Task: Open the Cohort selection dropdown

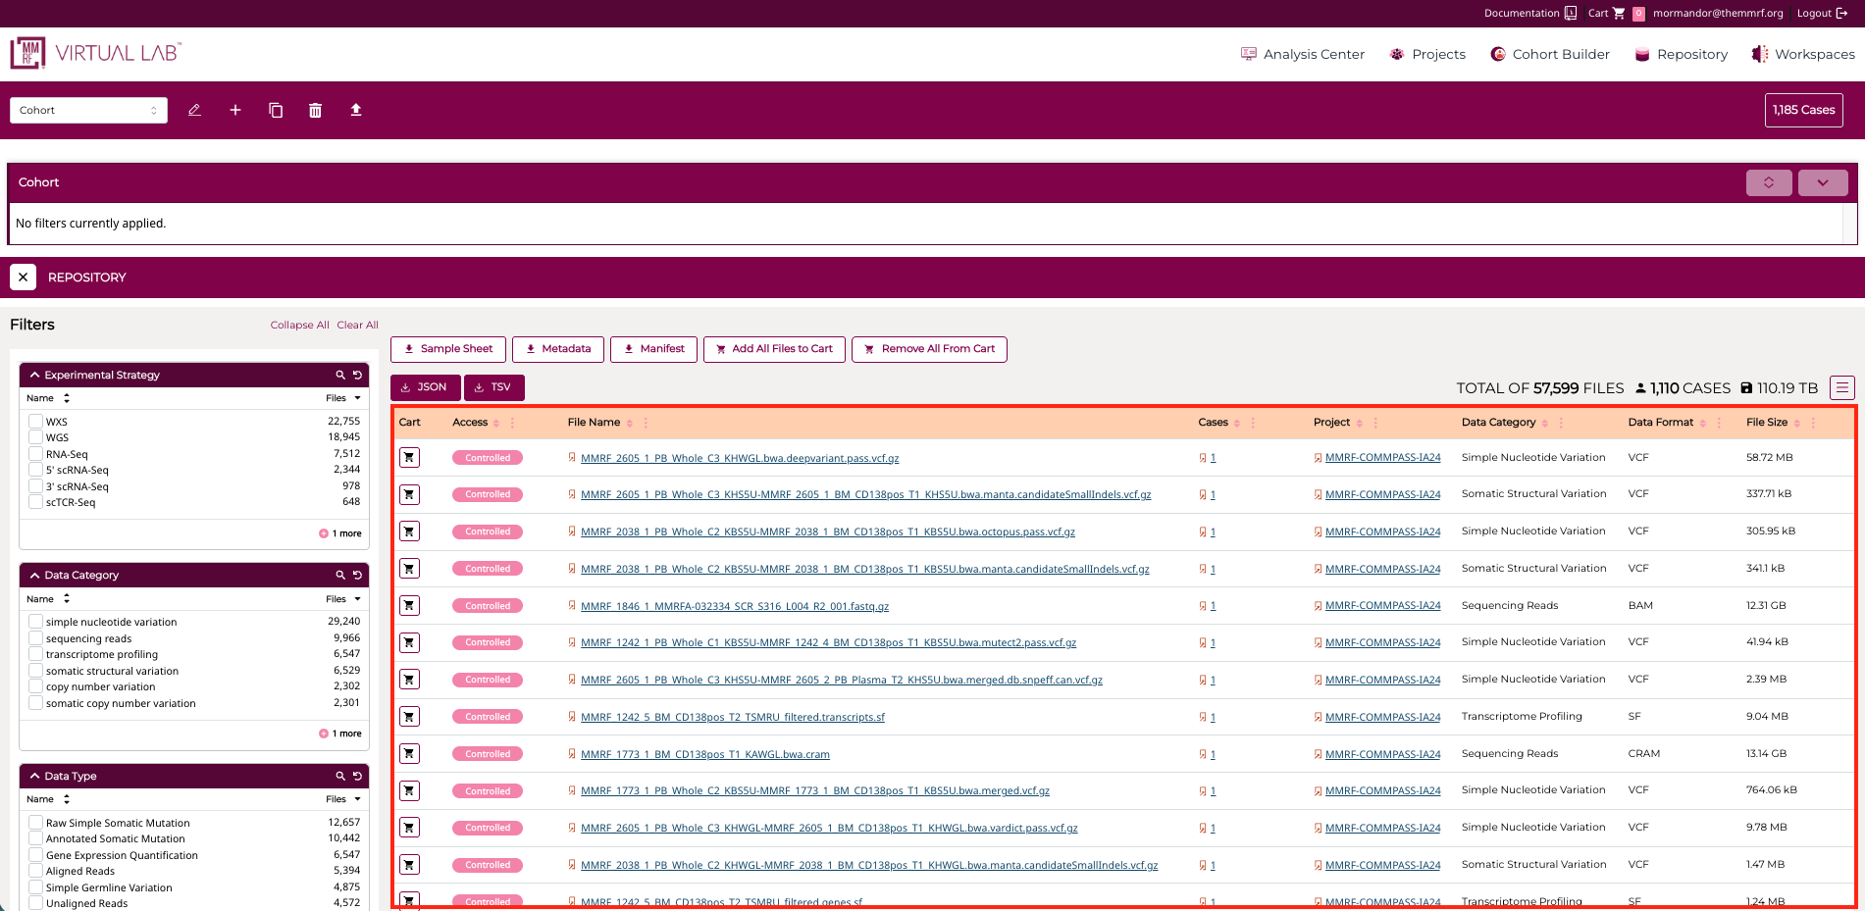Action: coord(88,110)
